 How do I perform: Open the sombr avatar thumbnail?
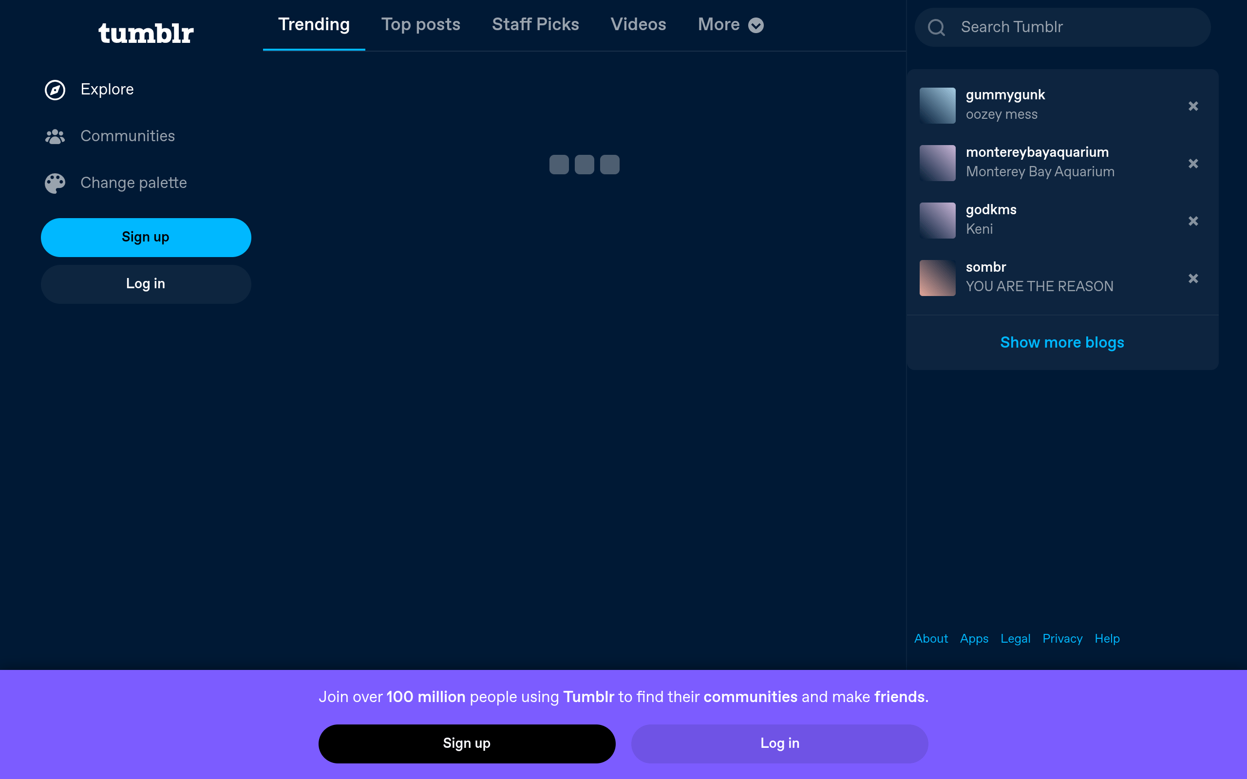pyautogui.click(x=937, y=278)
